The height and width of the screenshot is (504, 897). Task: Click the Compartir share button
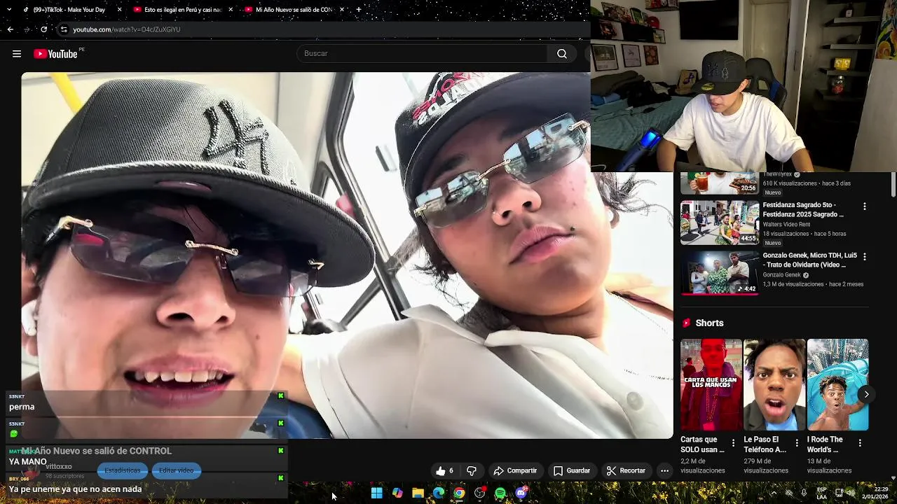point(515,471)
